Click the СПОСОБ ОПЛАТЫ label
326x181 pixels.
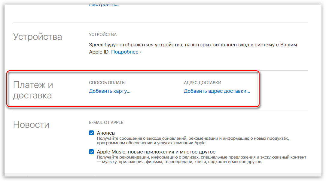(107, 83)
